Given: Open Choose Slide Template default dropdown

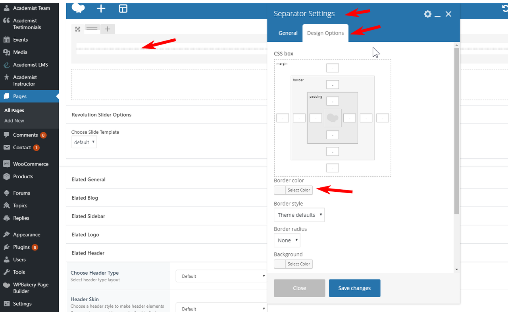Looking at the screenshot, I should (84, 142).
